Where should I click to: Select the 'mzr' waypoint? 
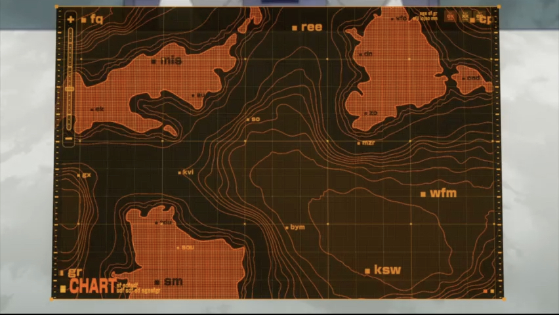click(366, 142)
